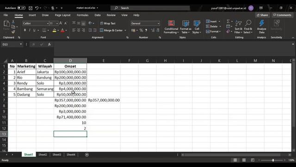Switch to the Data tab
This screenshot has width=296, height=167.
tap(98, 15)
